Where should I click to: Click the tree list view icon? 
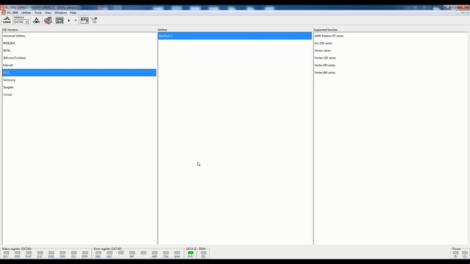94,20
